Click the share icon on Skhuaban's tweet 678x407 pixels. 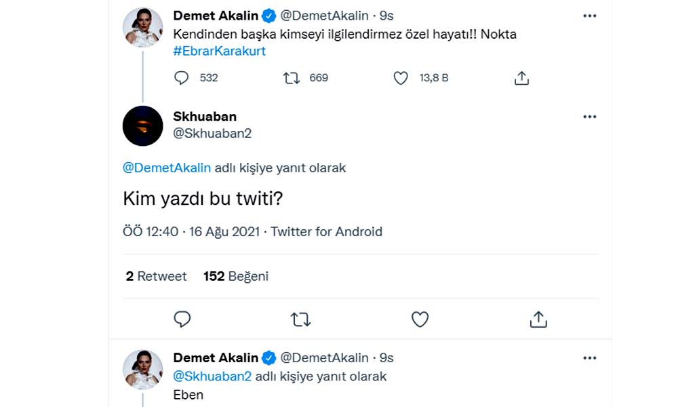pyautogui.click(x=538, y=319)
